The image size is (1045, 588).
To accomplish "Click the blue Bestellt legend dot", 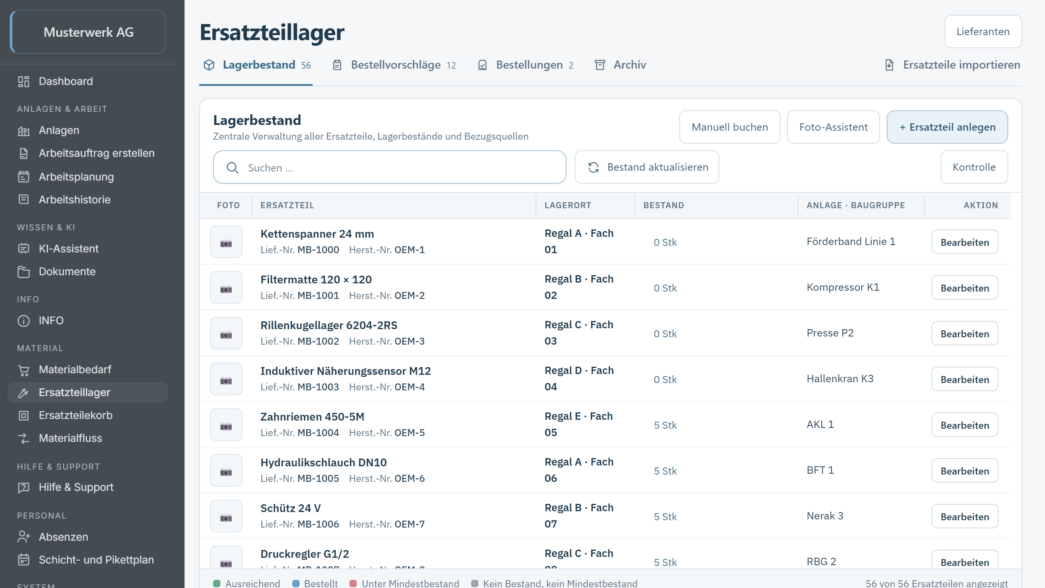I will click(x=296, y=584).
